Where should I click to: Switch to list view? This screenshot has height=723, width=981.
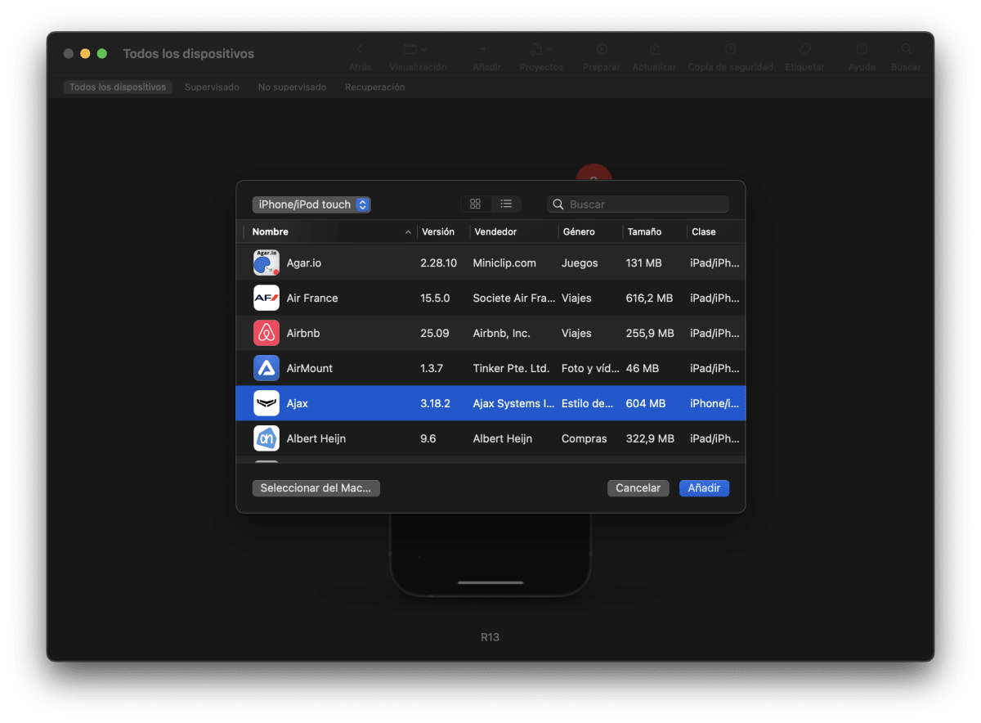506,204
